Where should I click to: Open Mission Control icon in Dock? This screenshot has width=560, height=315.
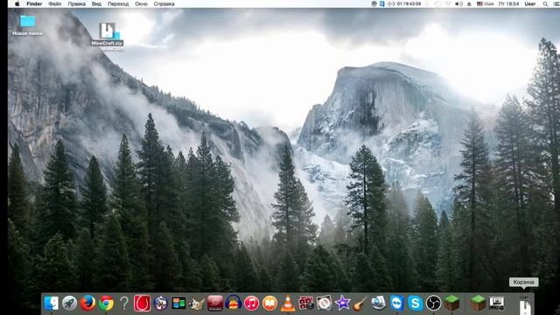[178, 304]
